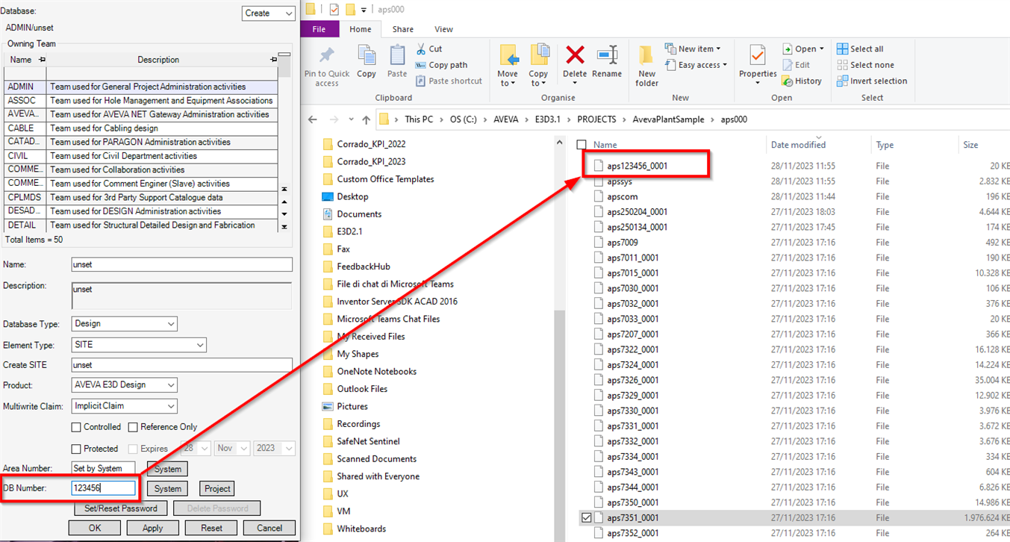The height and width of the screenshot is (542, 1010).
Task: Click the Name input field
Action: [x=181, y=264]
